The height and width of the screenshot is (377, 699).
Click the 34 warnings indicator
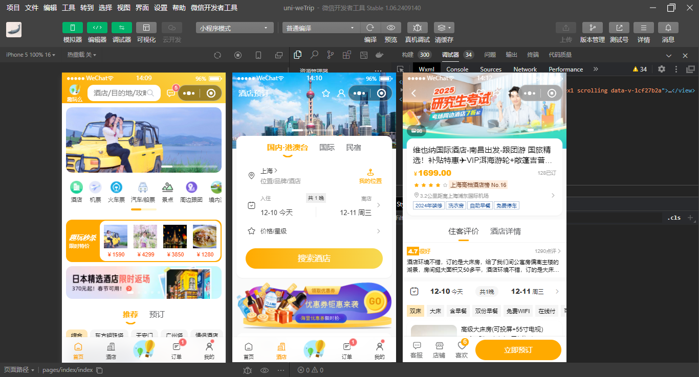click(x=640, y=69)
